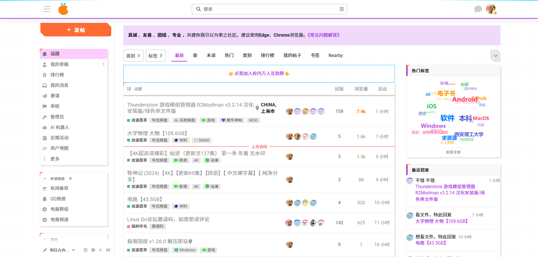The height and width of the screenshot is (257, 538).
Task: Open the keyboard shortcuts icon in sidebar footer
Action: [x=108, y=250]
